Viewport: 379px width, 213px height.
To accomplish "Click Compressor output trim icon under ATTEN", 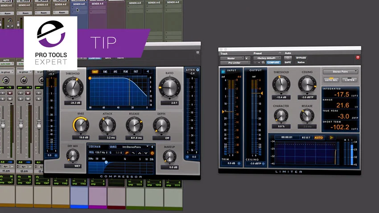I will coord(188,157).
